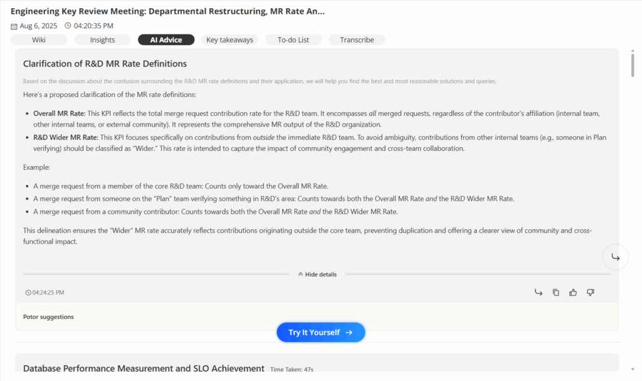Click the clock icon beside the 04:24:25 PM timestamp

pos(27,292)
